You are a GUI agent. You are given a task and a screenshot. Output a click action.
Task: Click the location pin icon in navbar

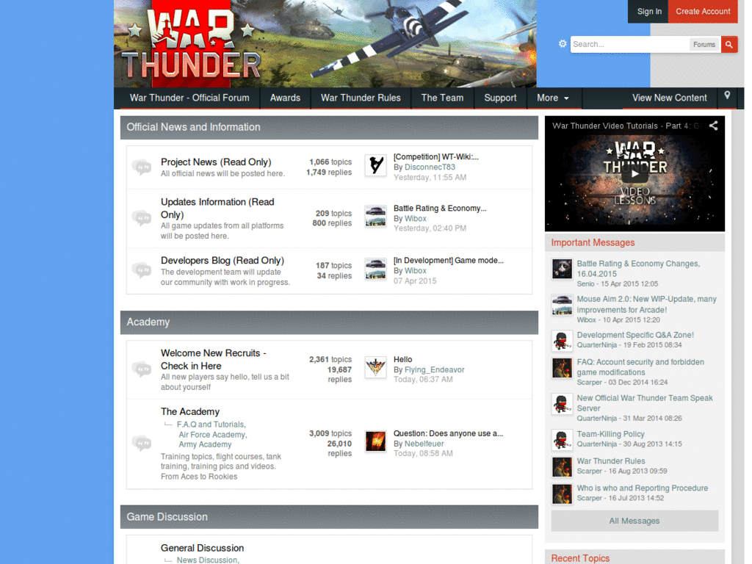(727, 95)
